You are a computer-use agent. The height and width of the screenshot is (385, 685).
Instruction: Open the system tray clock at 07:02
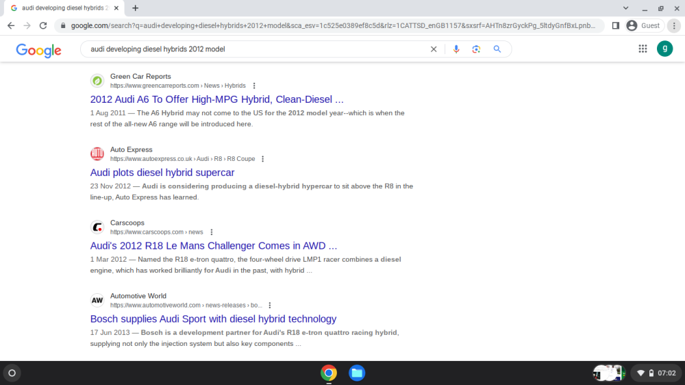point(657,373)
